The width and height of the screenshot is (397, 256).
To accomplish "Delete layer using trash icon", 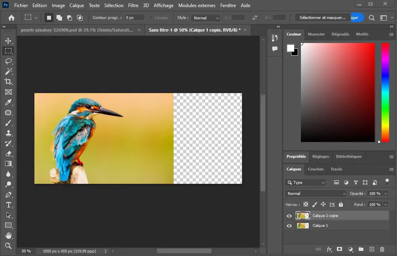I will click(x=382, y=249).
